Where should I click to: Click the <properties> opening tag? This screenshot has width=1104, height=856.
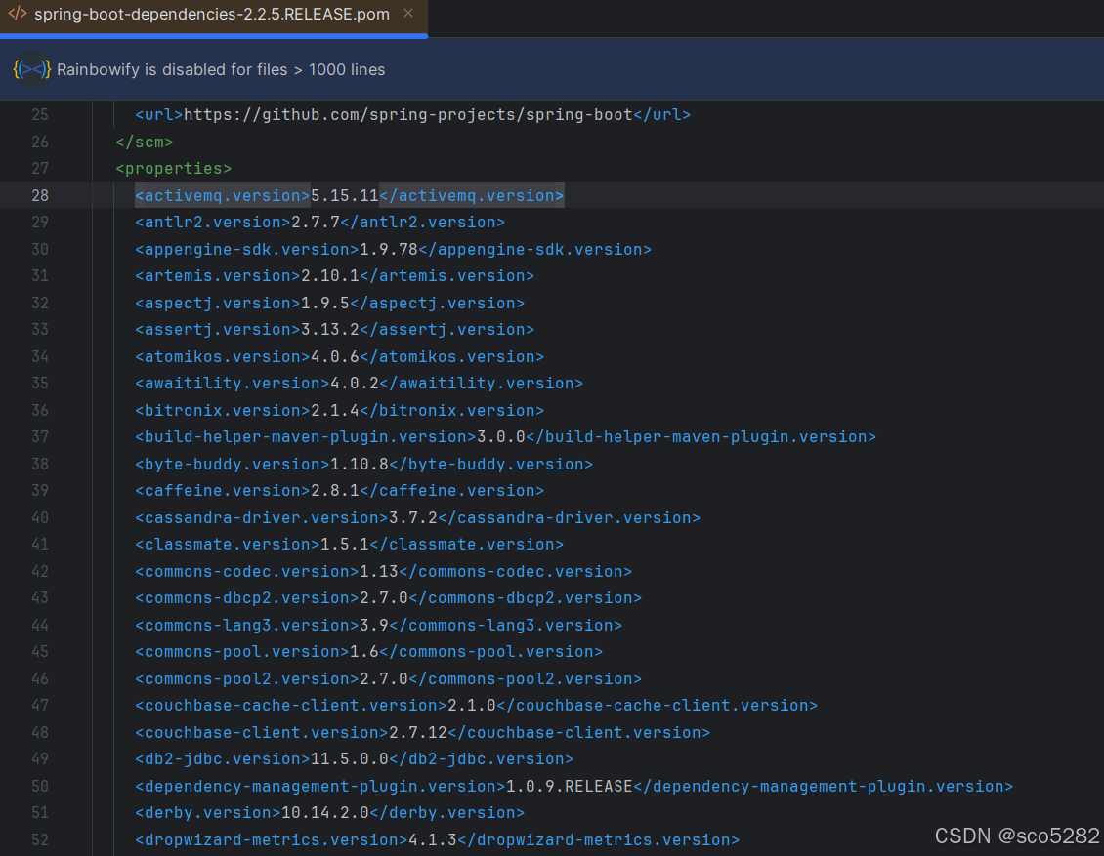[x=173, y=169]
